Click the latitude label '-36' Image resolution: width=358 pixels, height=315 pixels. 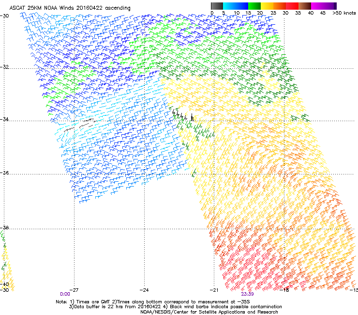[4, 173]
